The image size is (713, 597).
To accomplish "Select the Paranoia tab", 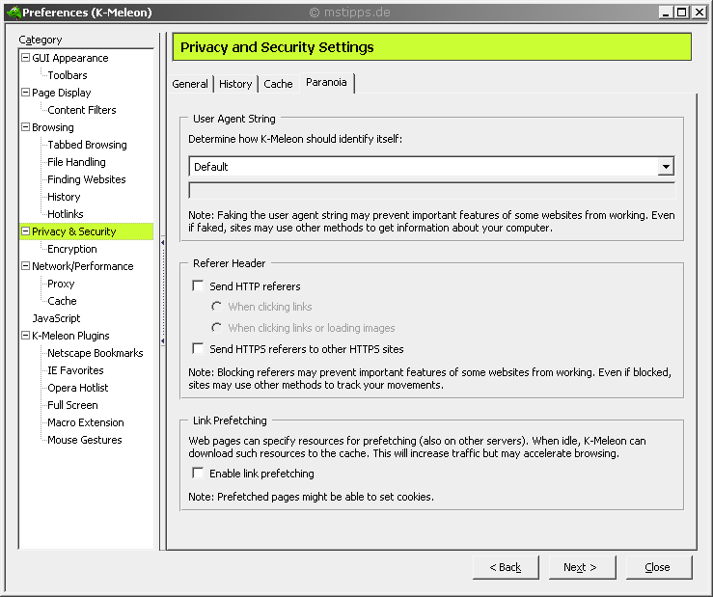I will pos(326,83).
